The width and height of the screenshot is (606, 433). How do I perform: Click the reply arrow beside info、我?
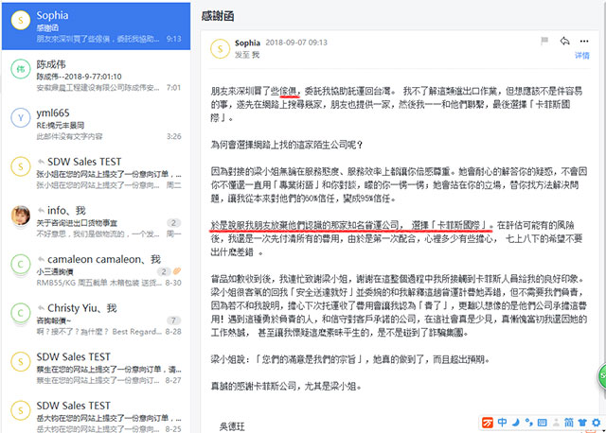pyautogui.click(x=41, y=211)
